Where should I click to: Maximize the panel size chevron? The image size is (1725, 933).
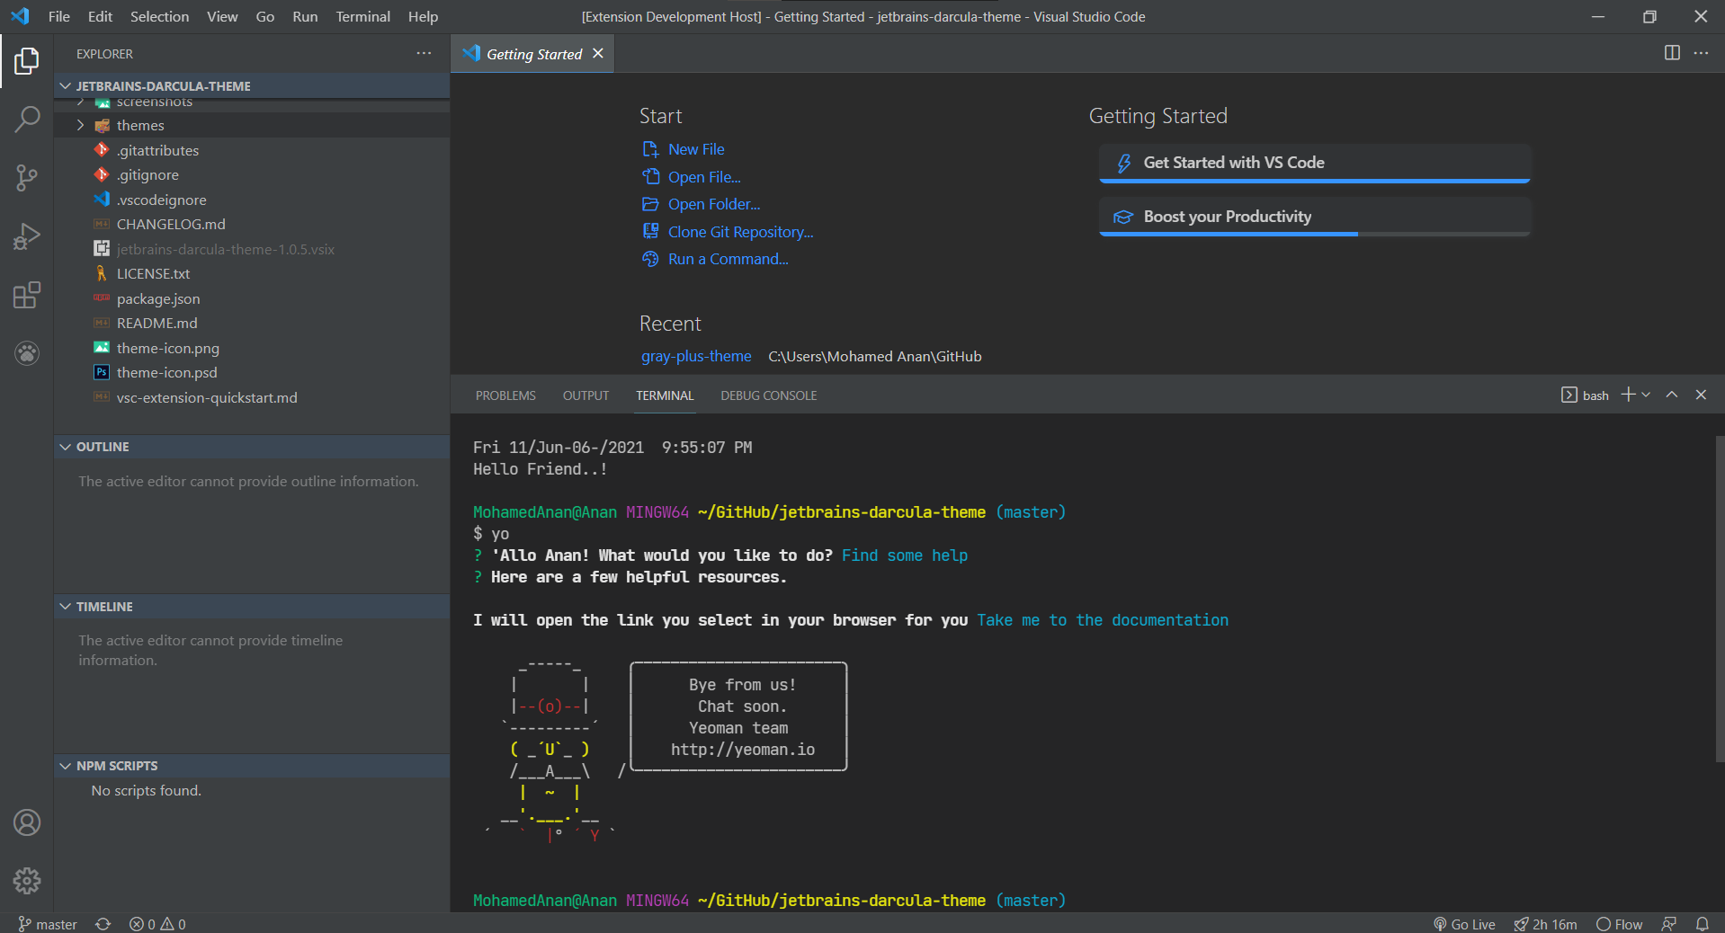tap(1672, 395)
